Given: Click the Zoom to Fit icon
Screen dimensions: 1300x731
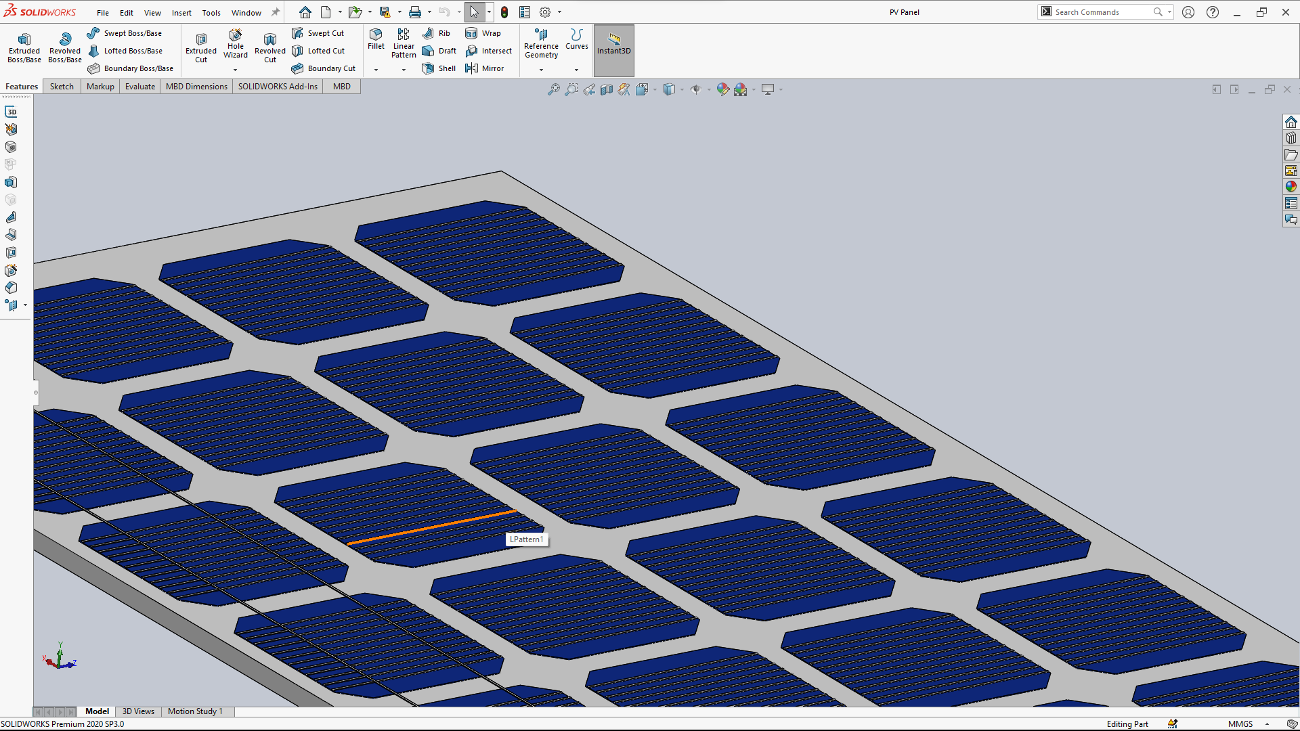Looking at the screenshot, I should (554, 89).
